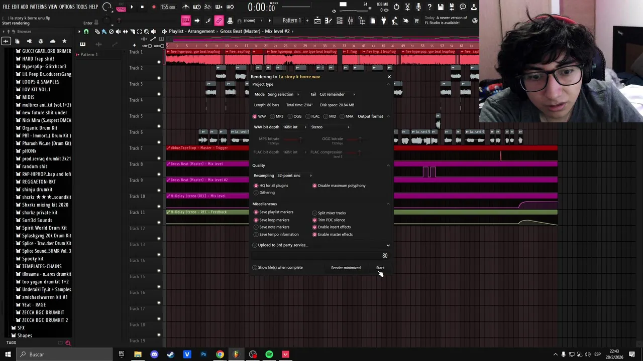Collapse the Miscellaneous section of the render dialog
Screen dimensions: 643x361
(x=388, y=204)
